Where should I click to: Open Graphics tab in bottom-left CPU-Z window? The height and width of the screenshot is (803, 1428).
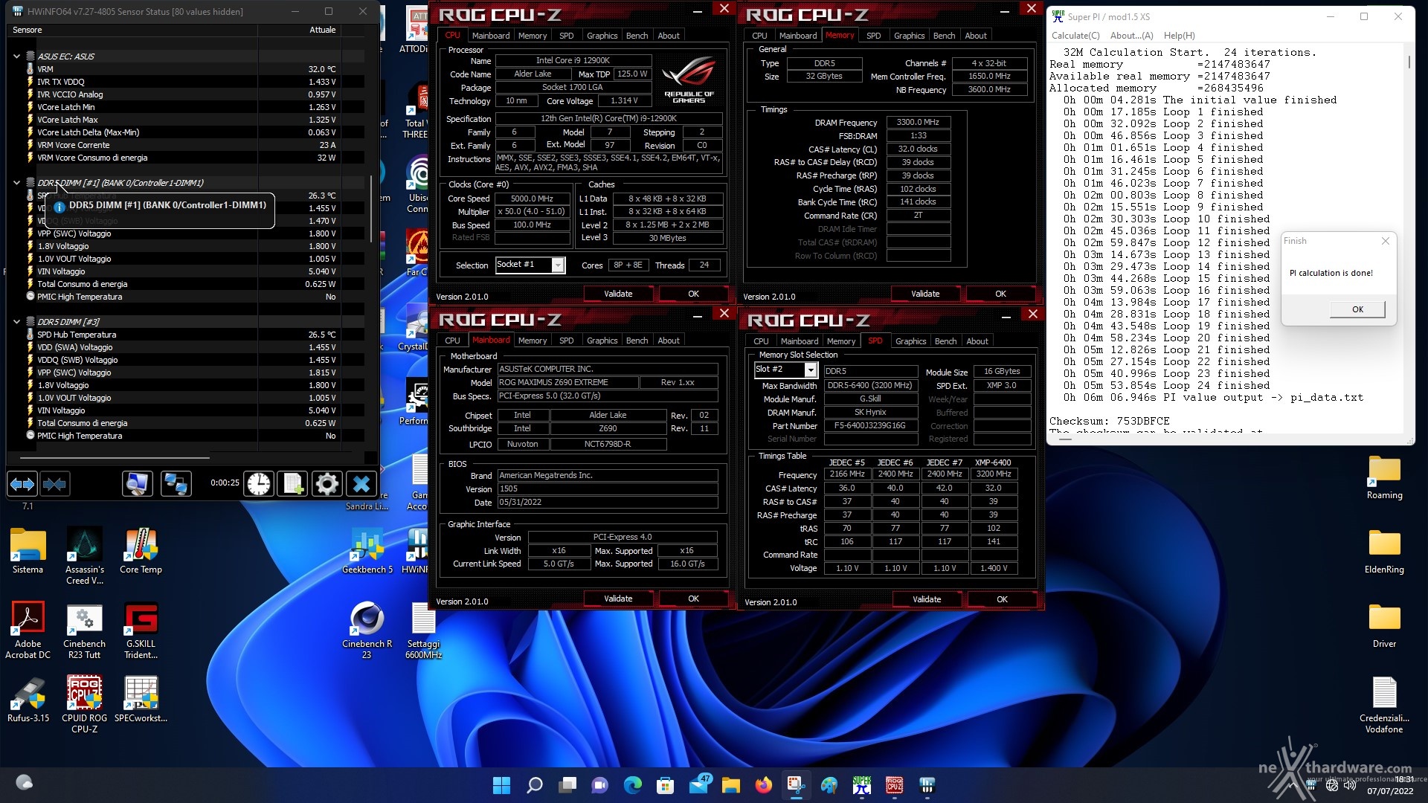pyautogui.click(x=602, y=341)
